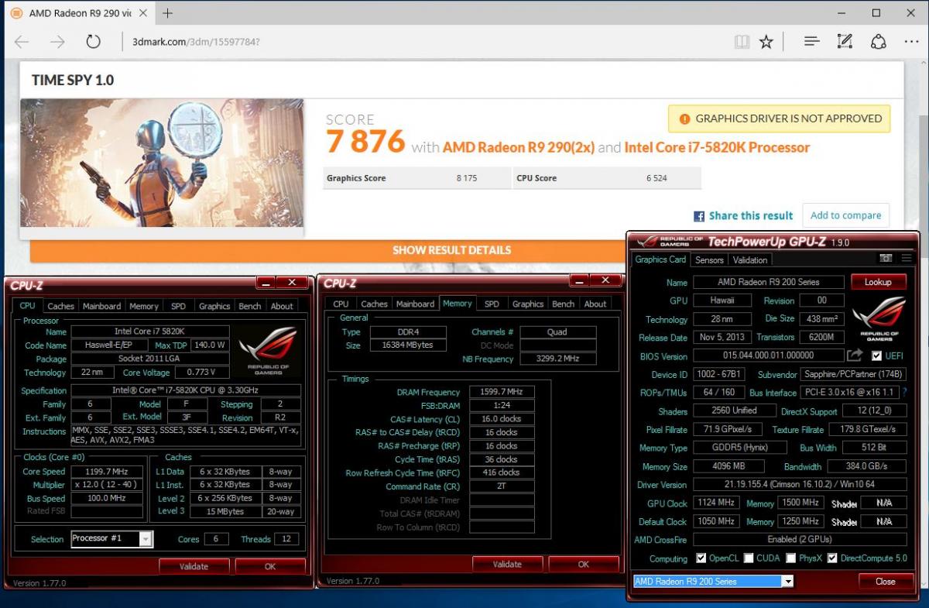The image size is (929, 608).
Task: Click AMD Radeon R9 290(2x) link
Action: tap(519, 147)
